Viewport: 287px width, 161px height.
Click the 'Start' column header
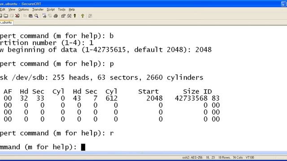[x=148, y=91]
